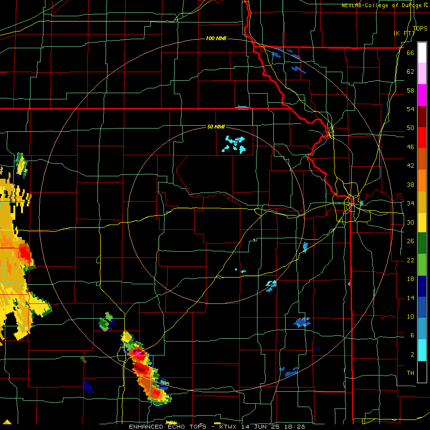Click the "38" legend value

click(410, 184)
